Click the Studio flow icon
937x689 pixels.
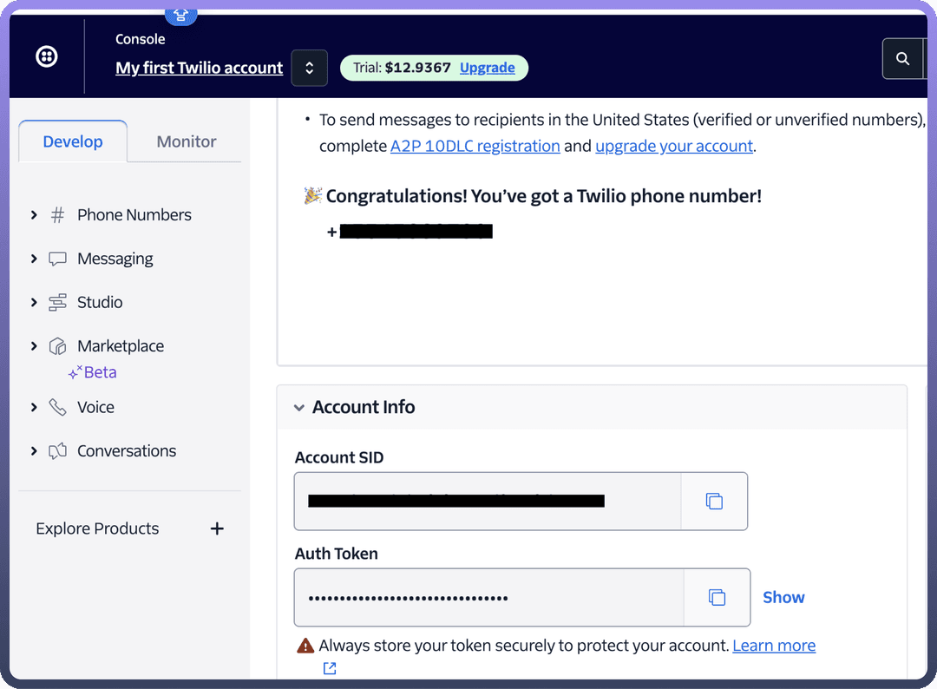tap(57, 303)
